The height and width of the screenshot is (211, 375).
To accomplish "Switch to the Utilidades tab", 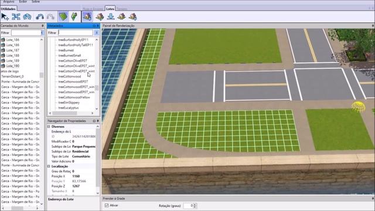I will click(8, 9).
